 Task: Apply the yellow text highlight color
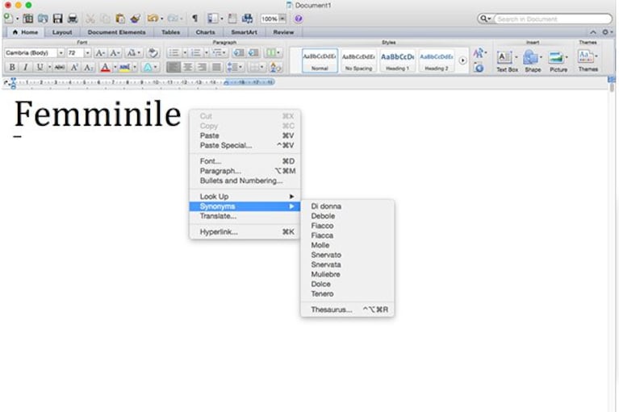tap(125, 68)
